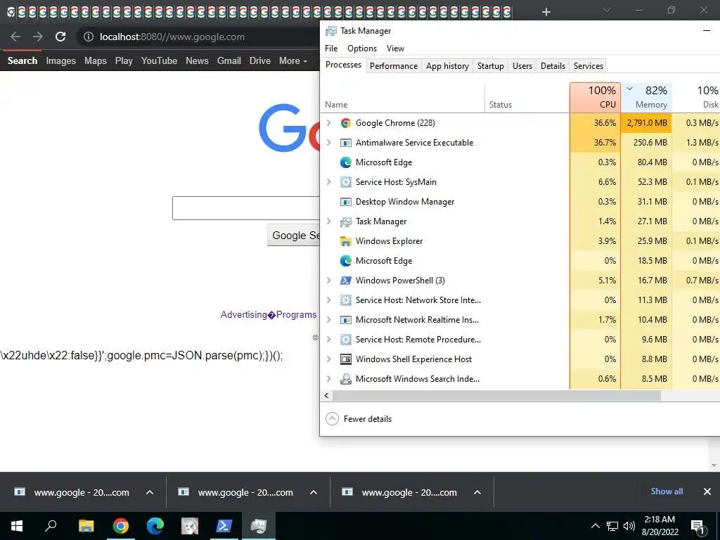Click the Google Chrome process icon
Viewport: 720px width, 540px height.
[345, 123]
